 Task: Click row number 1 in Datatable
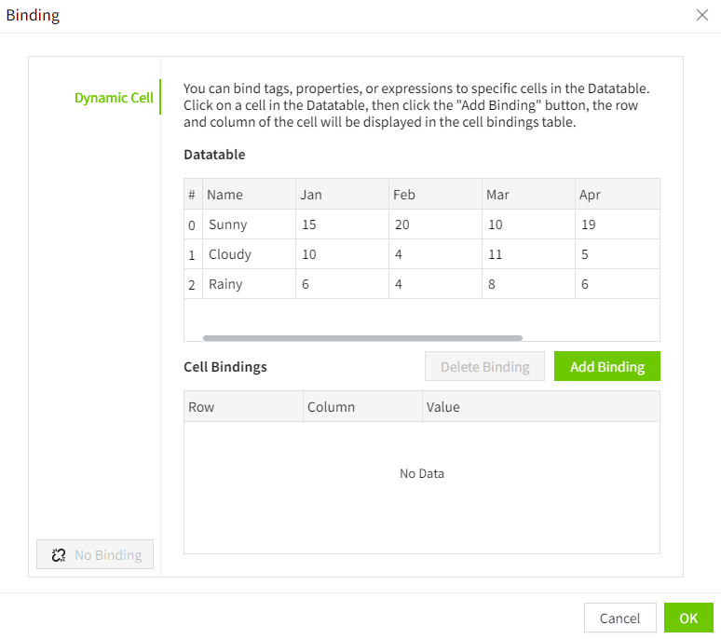point(192,254)
